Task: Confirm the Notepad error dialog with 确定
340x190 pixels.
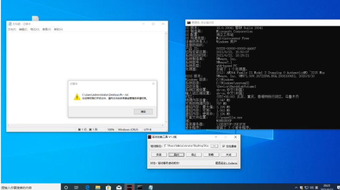Action: pyautogui.click(x=143, y=112)
